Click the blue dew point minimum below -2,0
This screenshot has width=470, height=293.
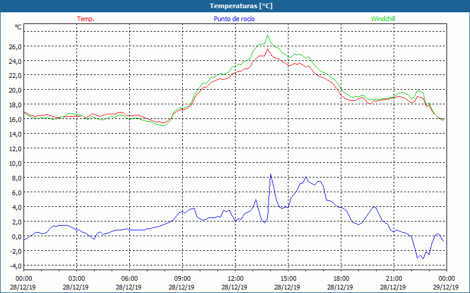(x=423, y=258)
